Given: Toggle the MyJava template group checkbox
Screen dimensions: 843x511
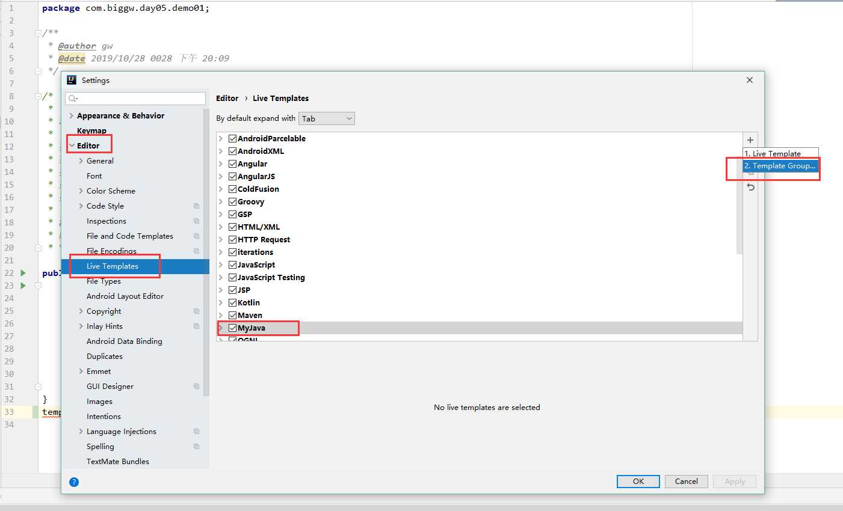Looking at the screenshot, I should pos(232,328).
